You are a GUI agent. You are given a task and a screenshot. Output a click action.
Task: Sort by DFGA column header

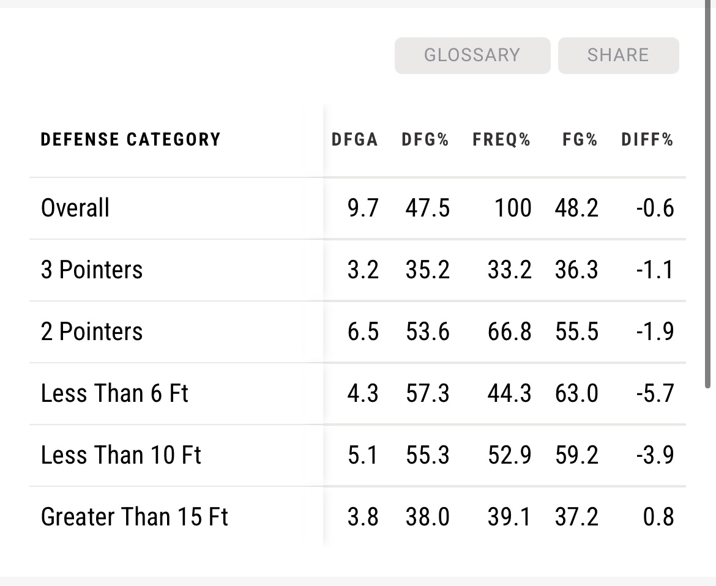(x=354, y=139)
